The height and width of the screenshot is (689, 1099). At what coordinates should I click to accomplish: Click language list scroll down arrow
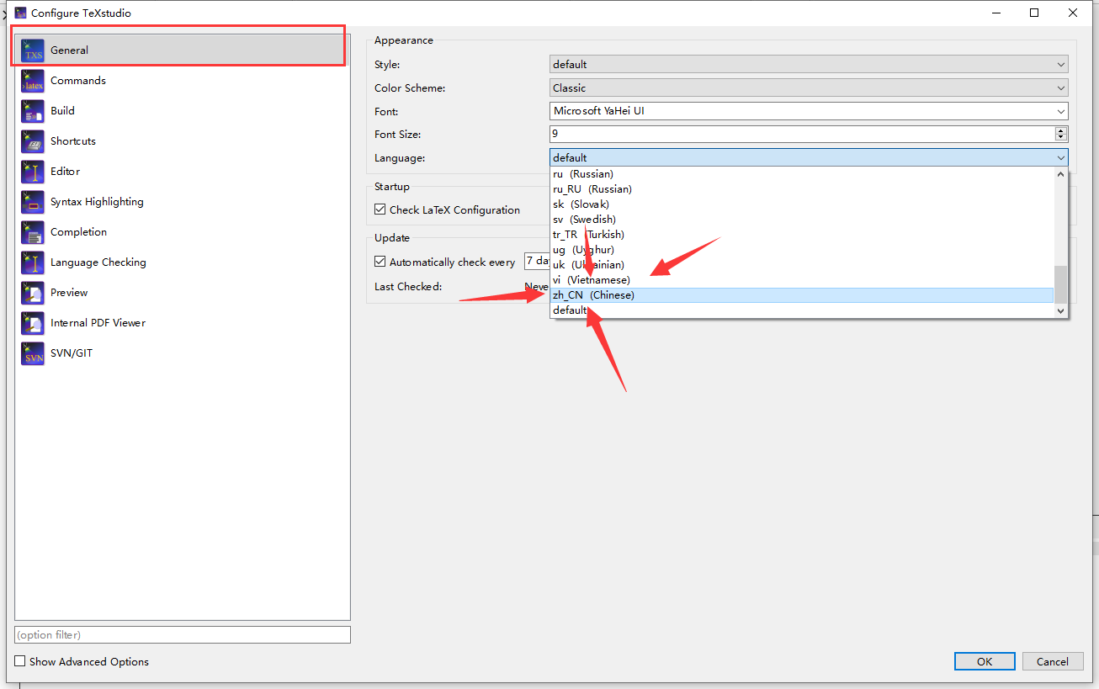[x=1061, y=311]
